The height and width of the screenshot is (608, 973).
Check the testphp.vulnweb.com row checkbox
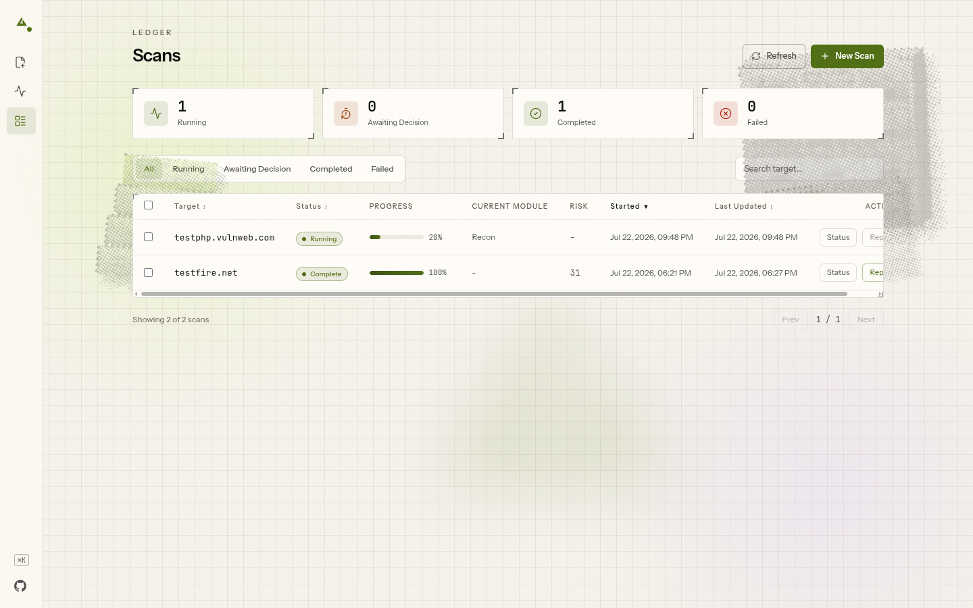pyautogui.click(x=149, y=237)
